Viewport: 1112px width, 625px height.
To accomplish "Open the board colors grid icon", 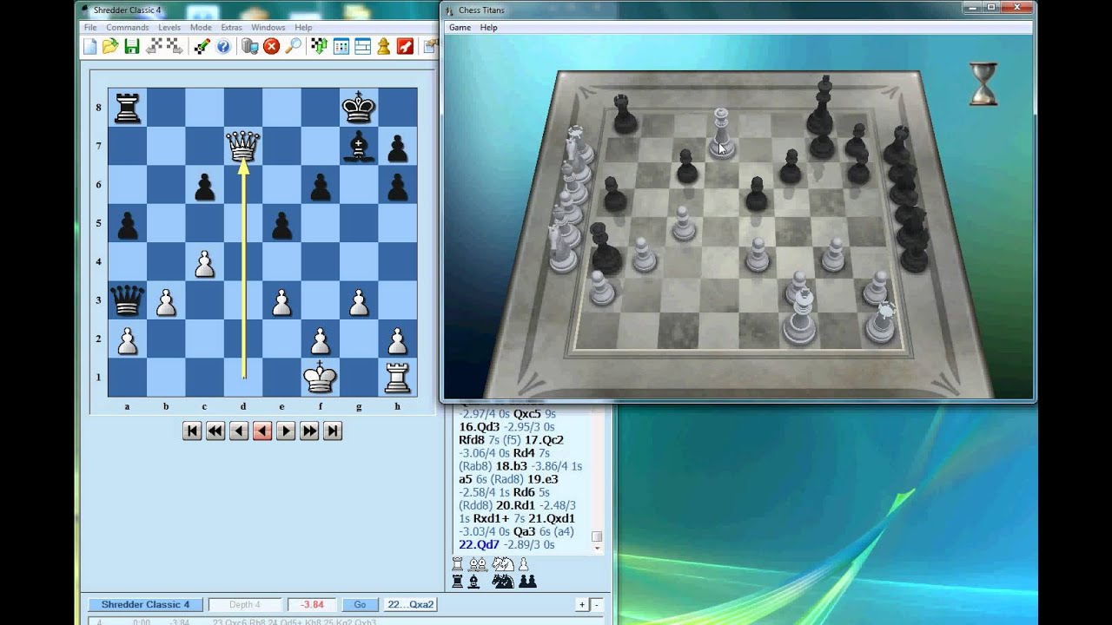I will pos(341,47).
